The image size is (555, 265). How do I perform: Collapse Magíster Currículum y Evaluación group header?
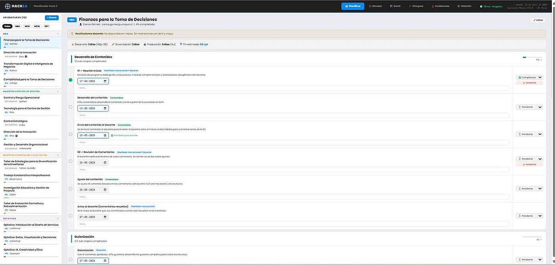(31, 155)
